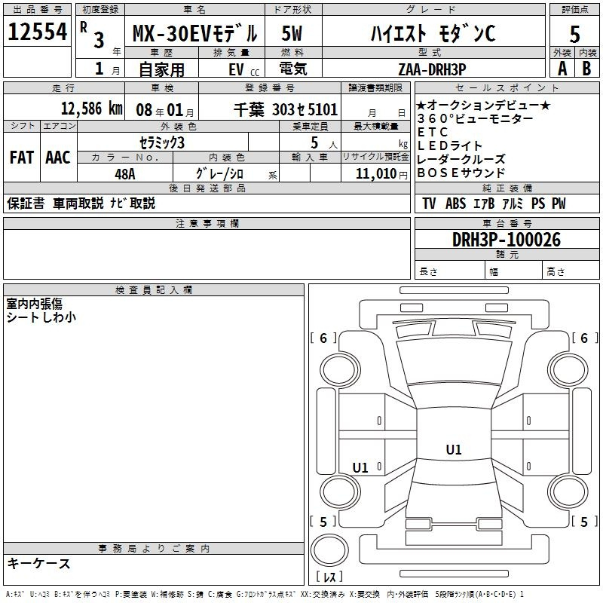Click the air conditioner value AAC
Viewport: 603px width, 603px height.
click(x=58, y=158)
